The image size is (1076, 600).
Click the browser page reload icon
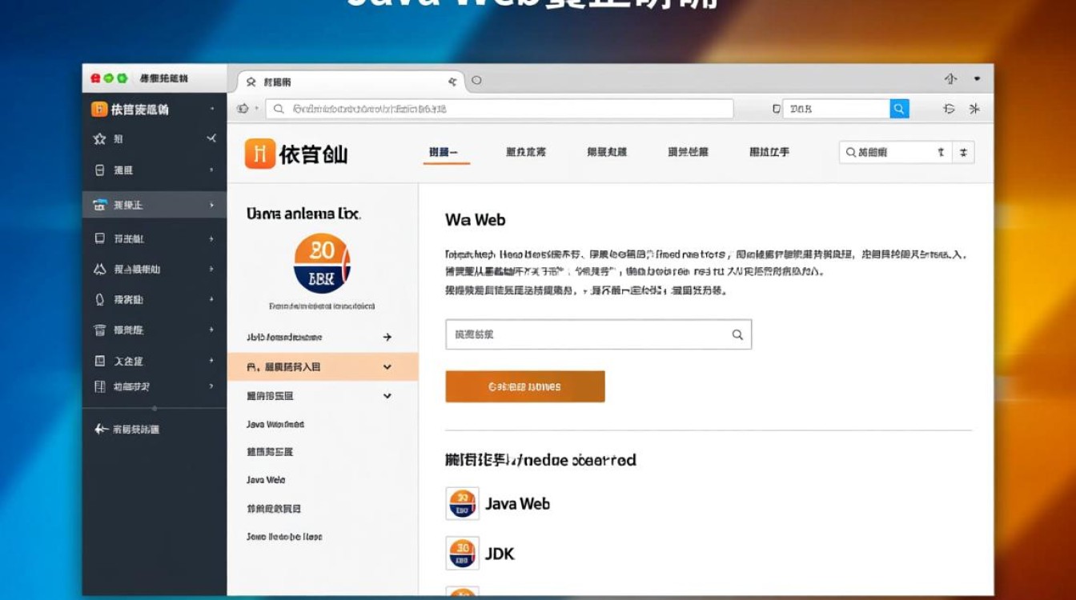949,109
